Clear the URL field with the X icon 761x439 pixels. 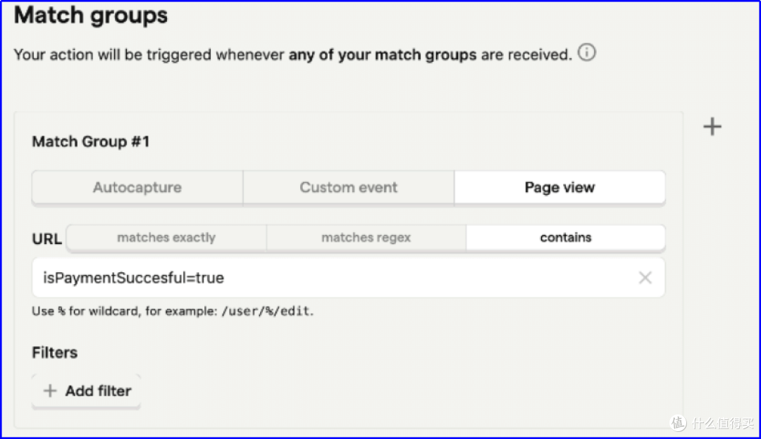tap(645, 278)
